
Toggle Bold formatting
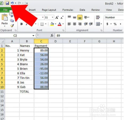[x=22, y=24]
